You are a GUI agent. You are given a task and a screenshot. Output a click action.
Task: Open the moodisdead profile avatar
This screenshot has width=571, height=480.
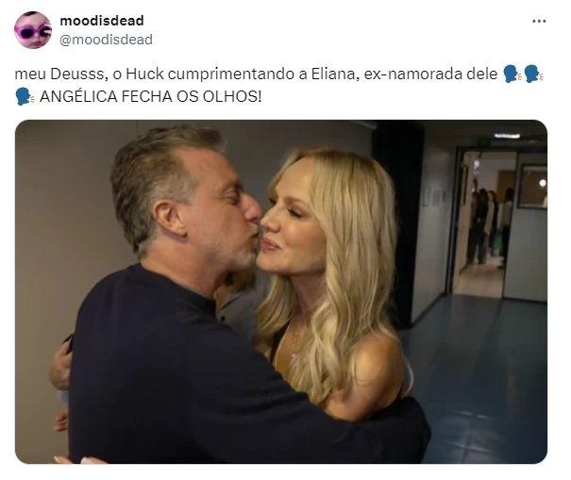[x=33, y=30]
